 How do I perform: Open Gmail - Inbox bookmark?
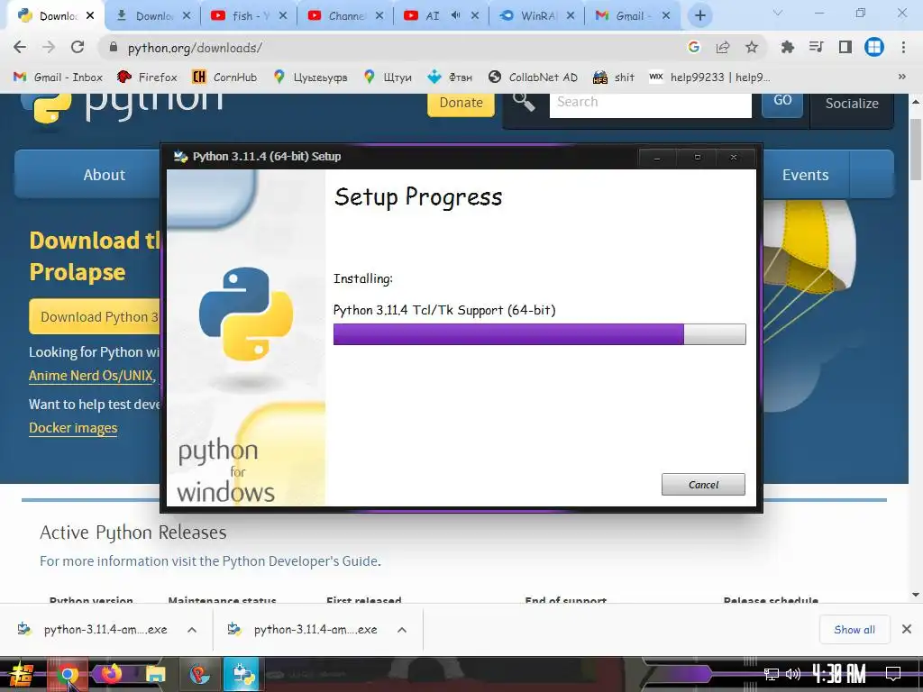[x=58, y=77]
